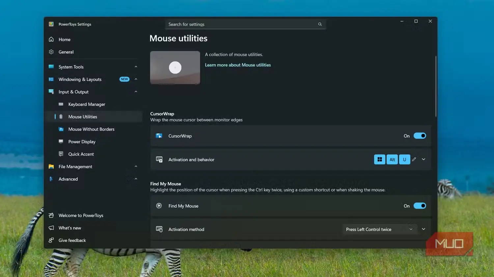Click the Mouse utilities preview thumbnail
Screen dimensions: 494x277
click(x=175, y=67)
